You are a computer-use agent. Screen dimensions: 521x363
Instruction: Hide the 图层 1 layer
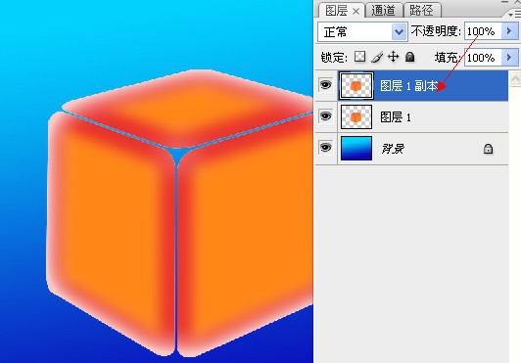[325, 116]
